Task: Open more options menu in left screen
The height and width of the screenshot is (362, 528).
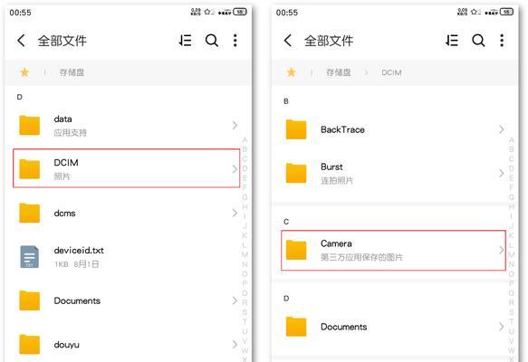Action: pyautogui.click(x=235, y=41)
